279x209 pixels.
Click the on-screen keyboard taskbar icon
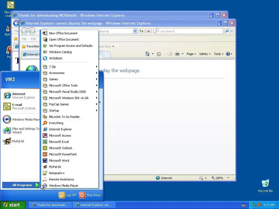(244, 205)
